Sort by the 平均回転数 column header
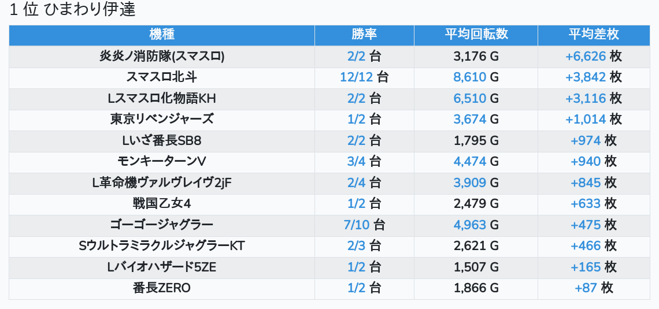 pyautogui.click(x=476, y=34)
